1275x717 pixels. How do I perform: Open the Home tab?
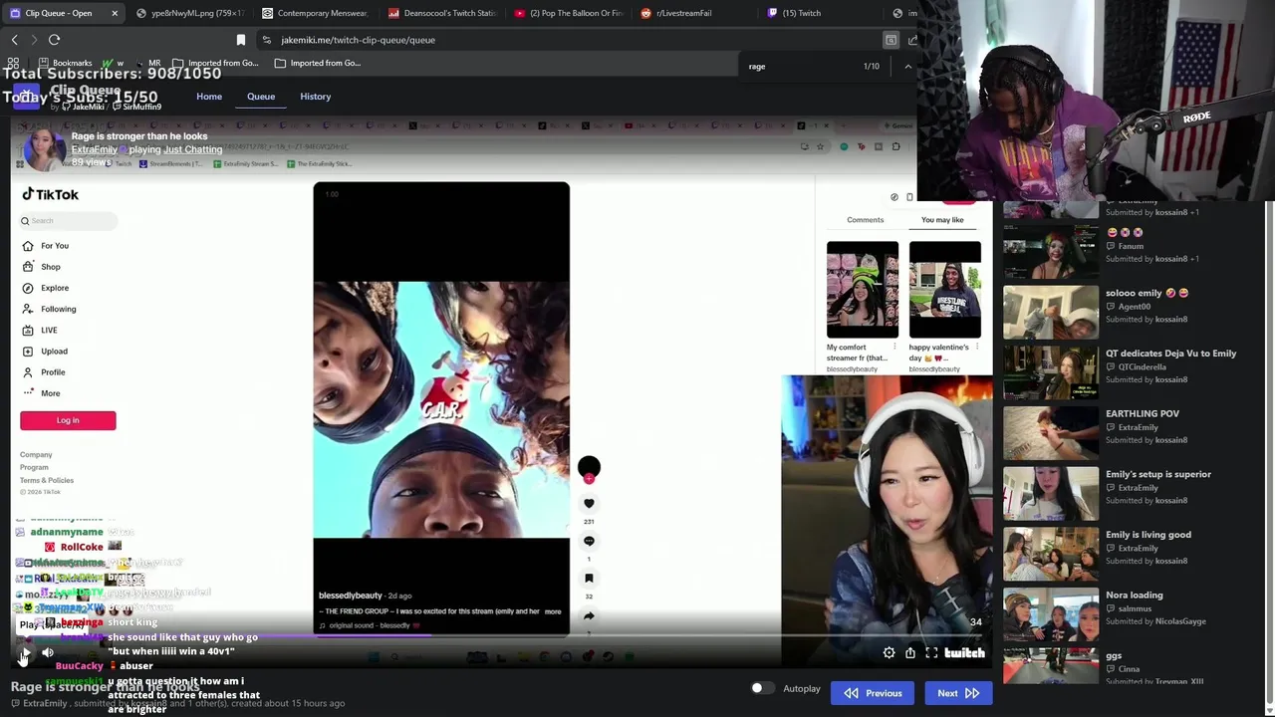tap(209, 97)
